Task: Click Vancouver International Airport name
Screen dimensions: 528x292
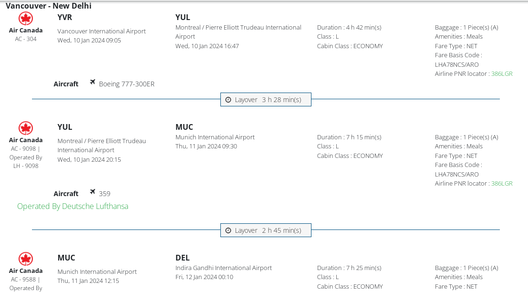Action: [102, 31]
